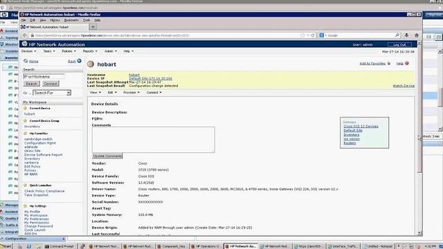The height and width of the screenshot is (249, 443).
Task: Open Firefox History menu
Action: click(55, 20)
